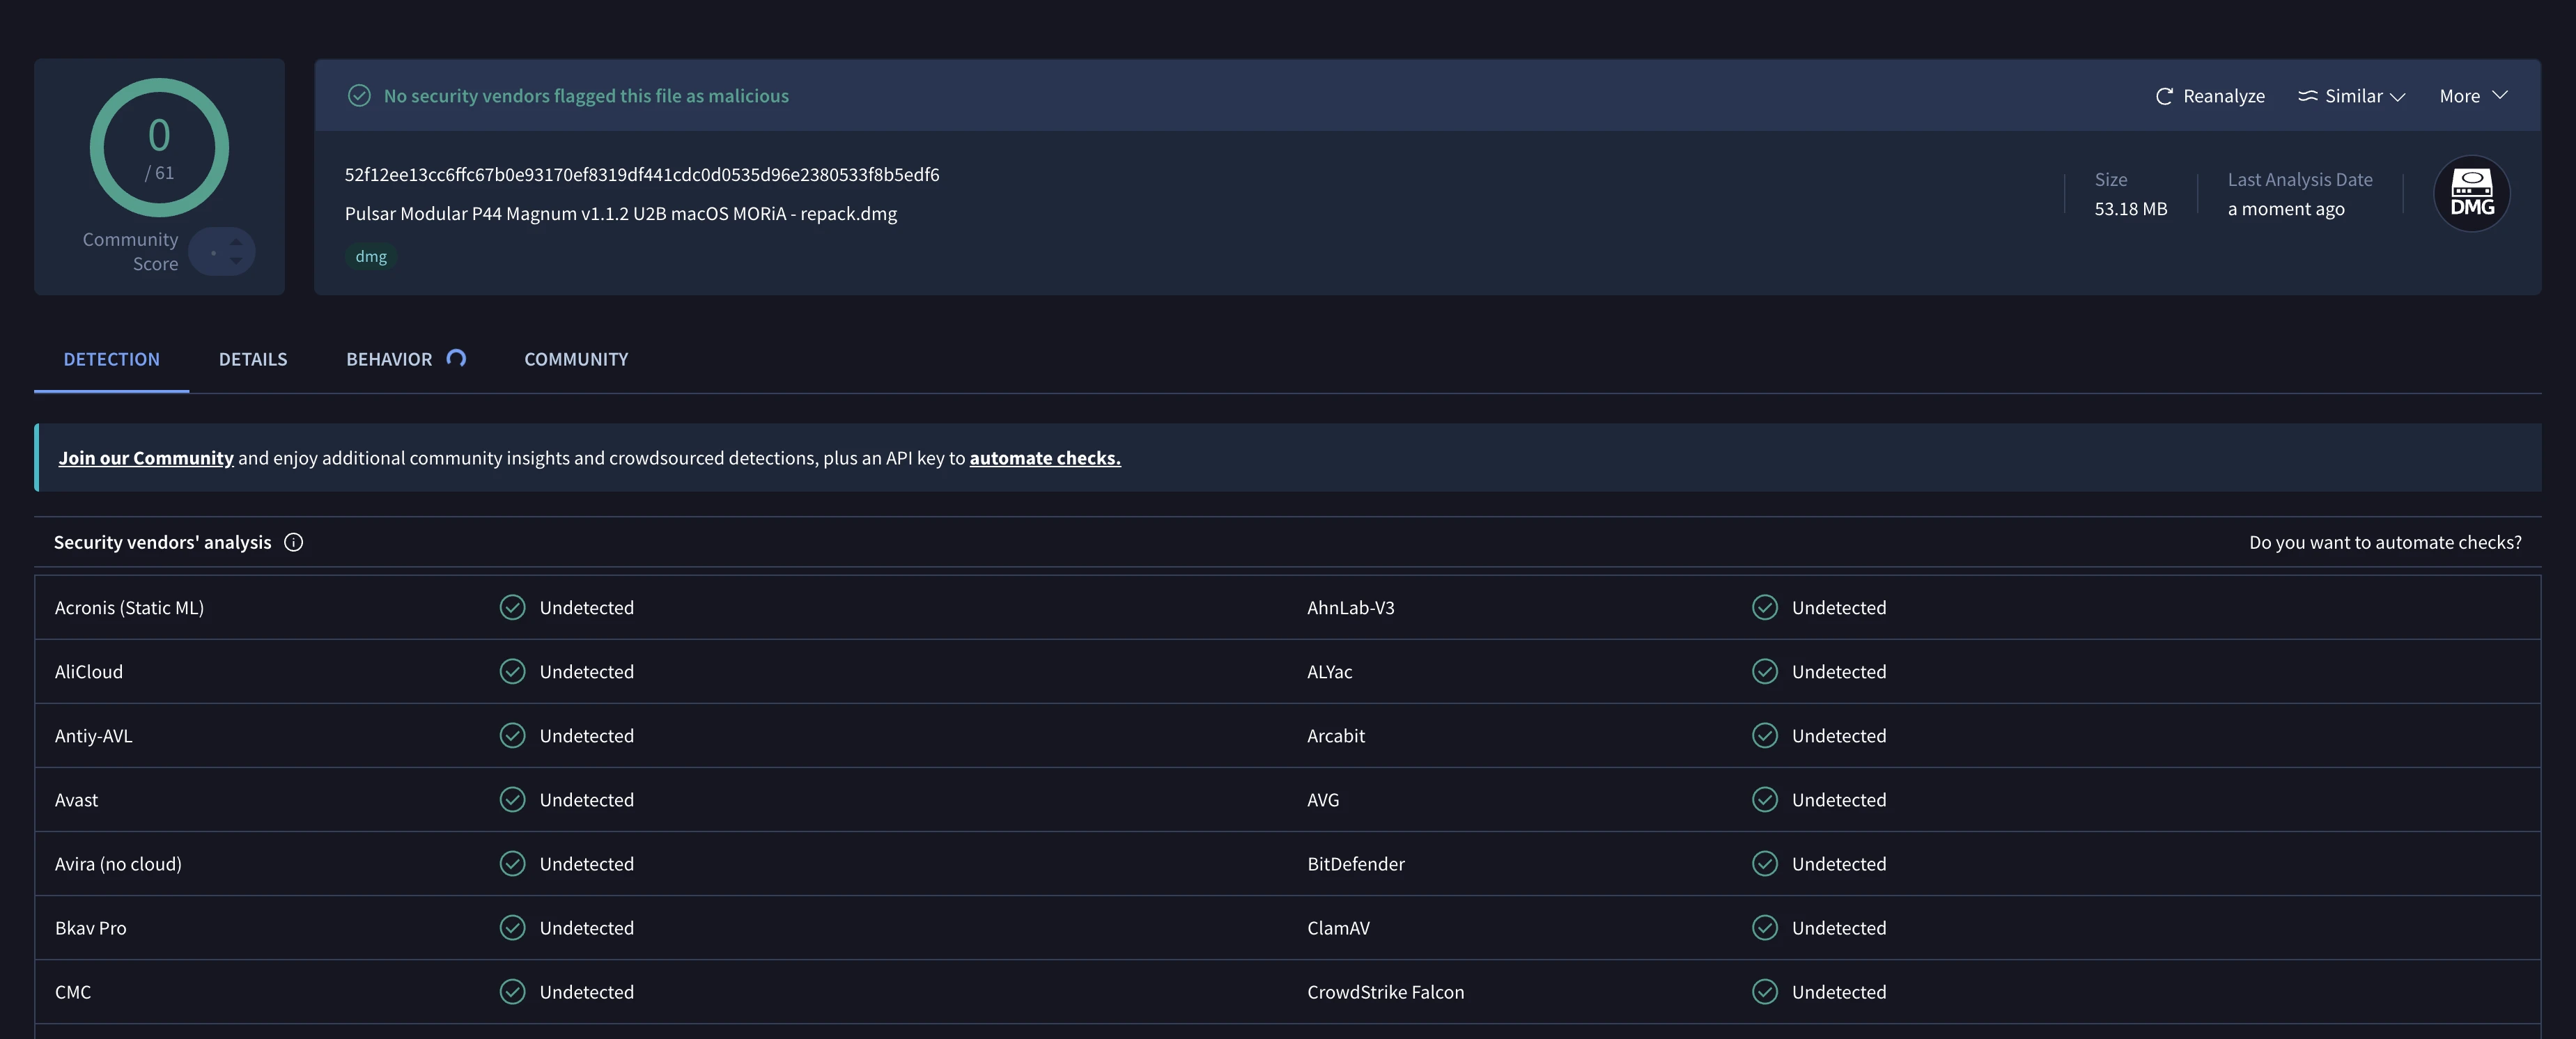This screenshot has width=2576, height=1039.
Task: Click the 'Acronis (Static ML)' vendor name
Action: point(129,607)
